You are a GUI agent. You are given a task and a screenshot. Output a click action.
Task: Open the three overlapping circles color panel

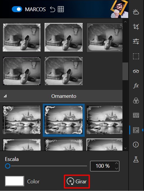[136, 101]
